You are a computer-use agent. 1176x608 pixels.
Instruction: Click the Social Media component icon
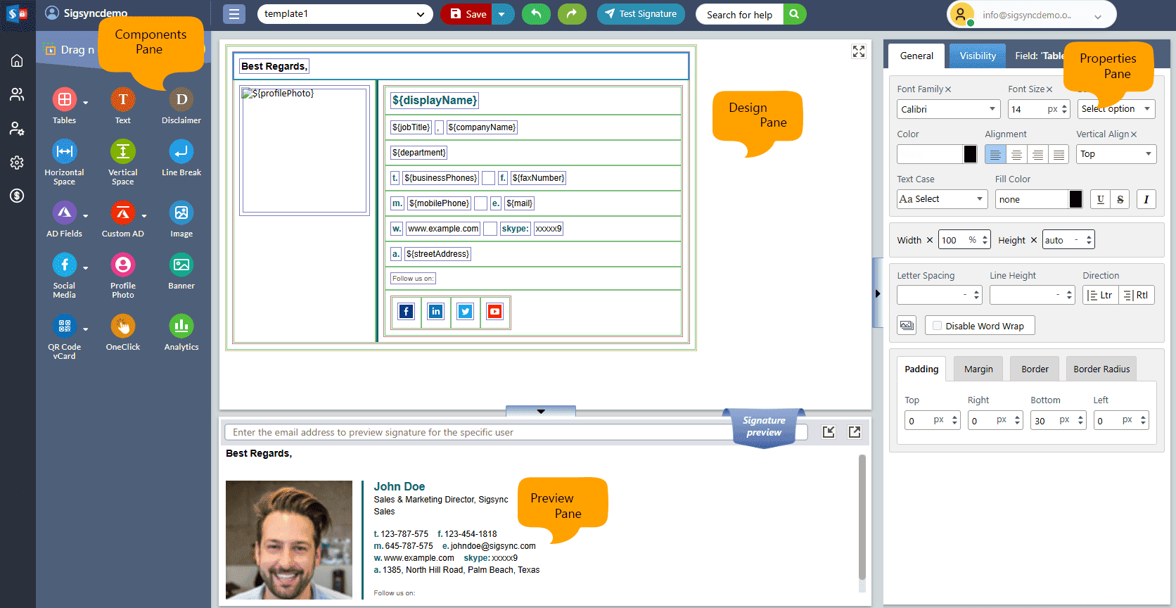[65, 265]
